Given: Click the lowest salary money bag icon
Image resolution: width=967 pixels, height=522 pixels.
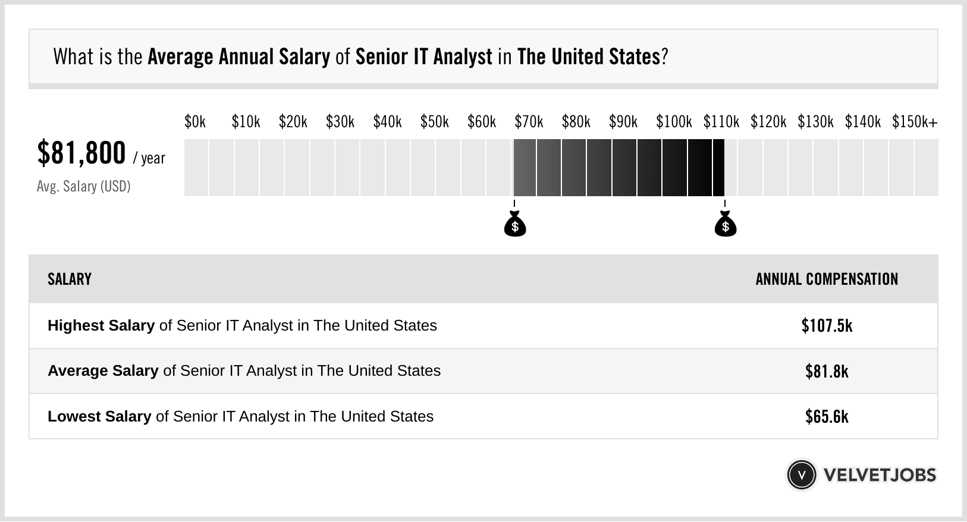Looking at the screenshot, I should 515,225.
